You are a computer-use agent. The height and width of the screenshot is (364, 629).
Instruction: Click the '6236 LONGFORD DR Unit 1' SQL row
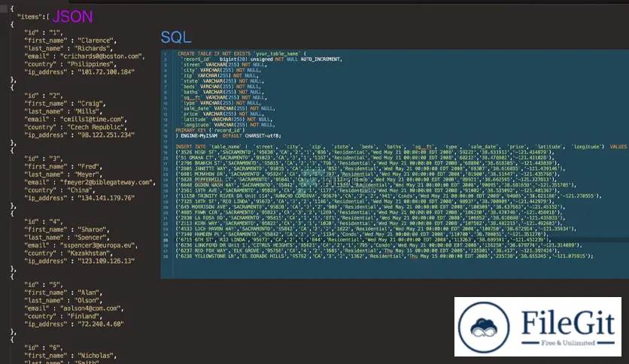coord(378,245)
